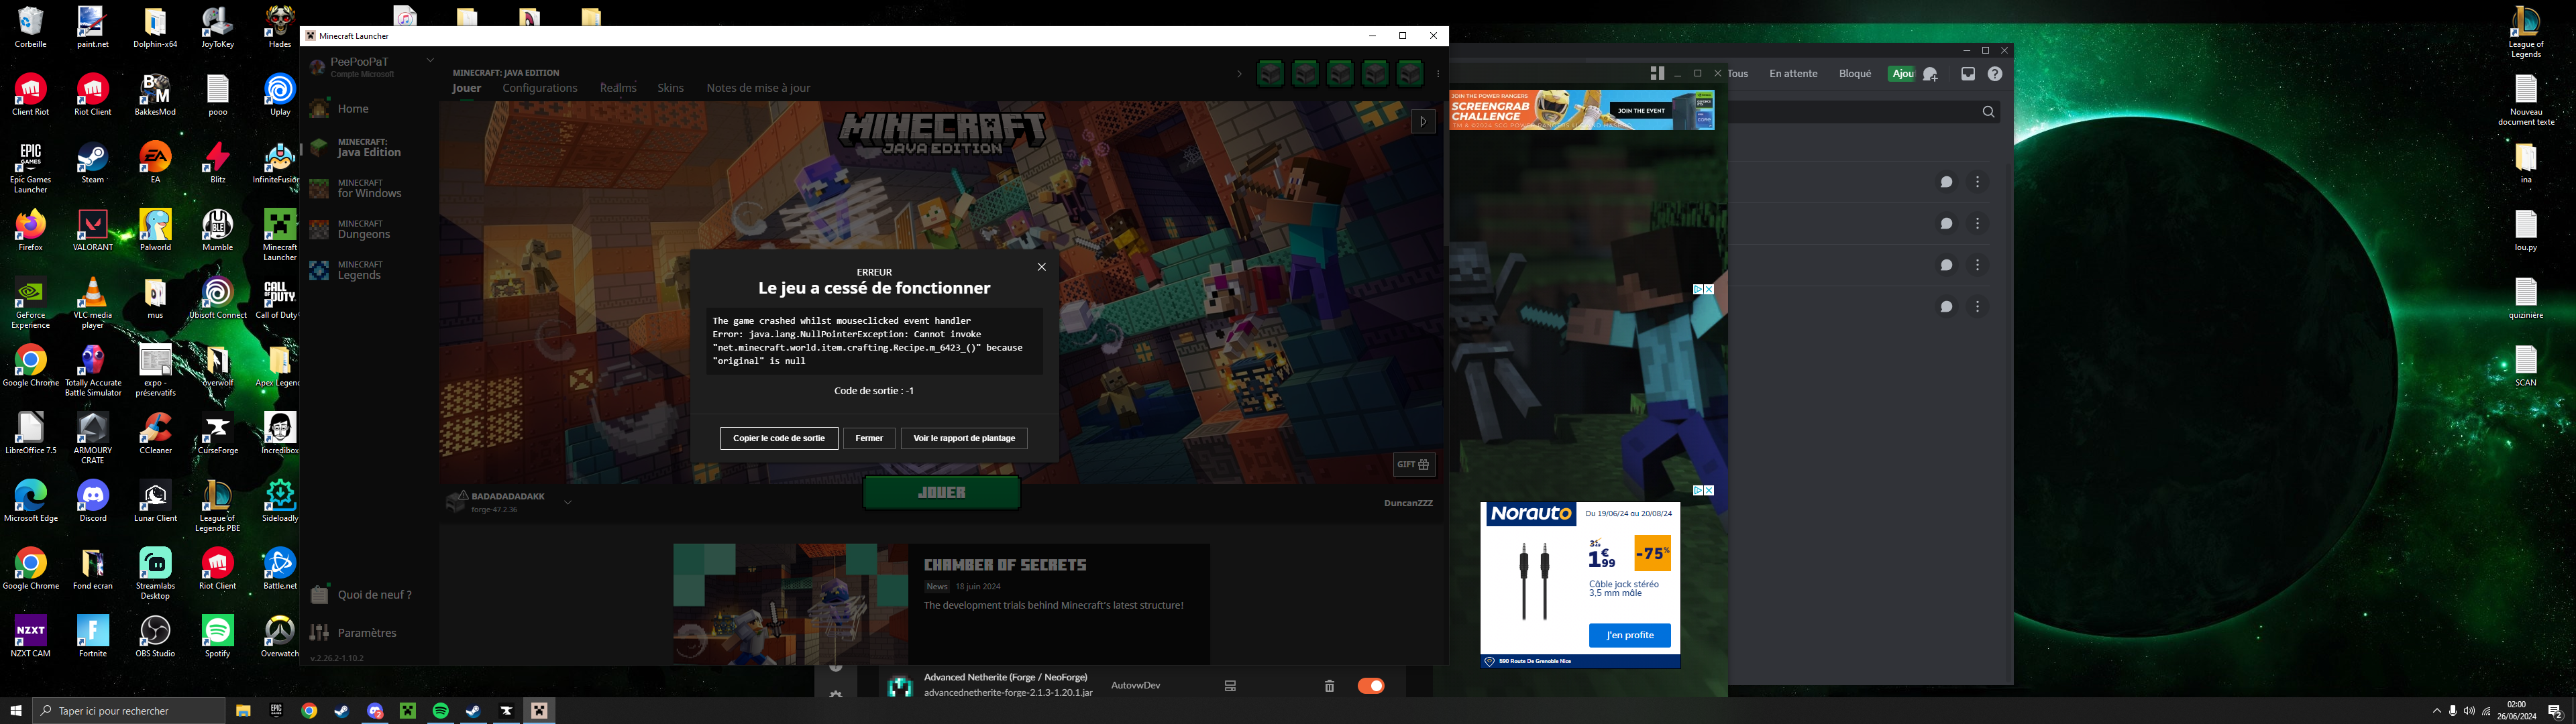Click the Copier le code de sortie button
Screen dimensions: 2576x724
[779, 438]
